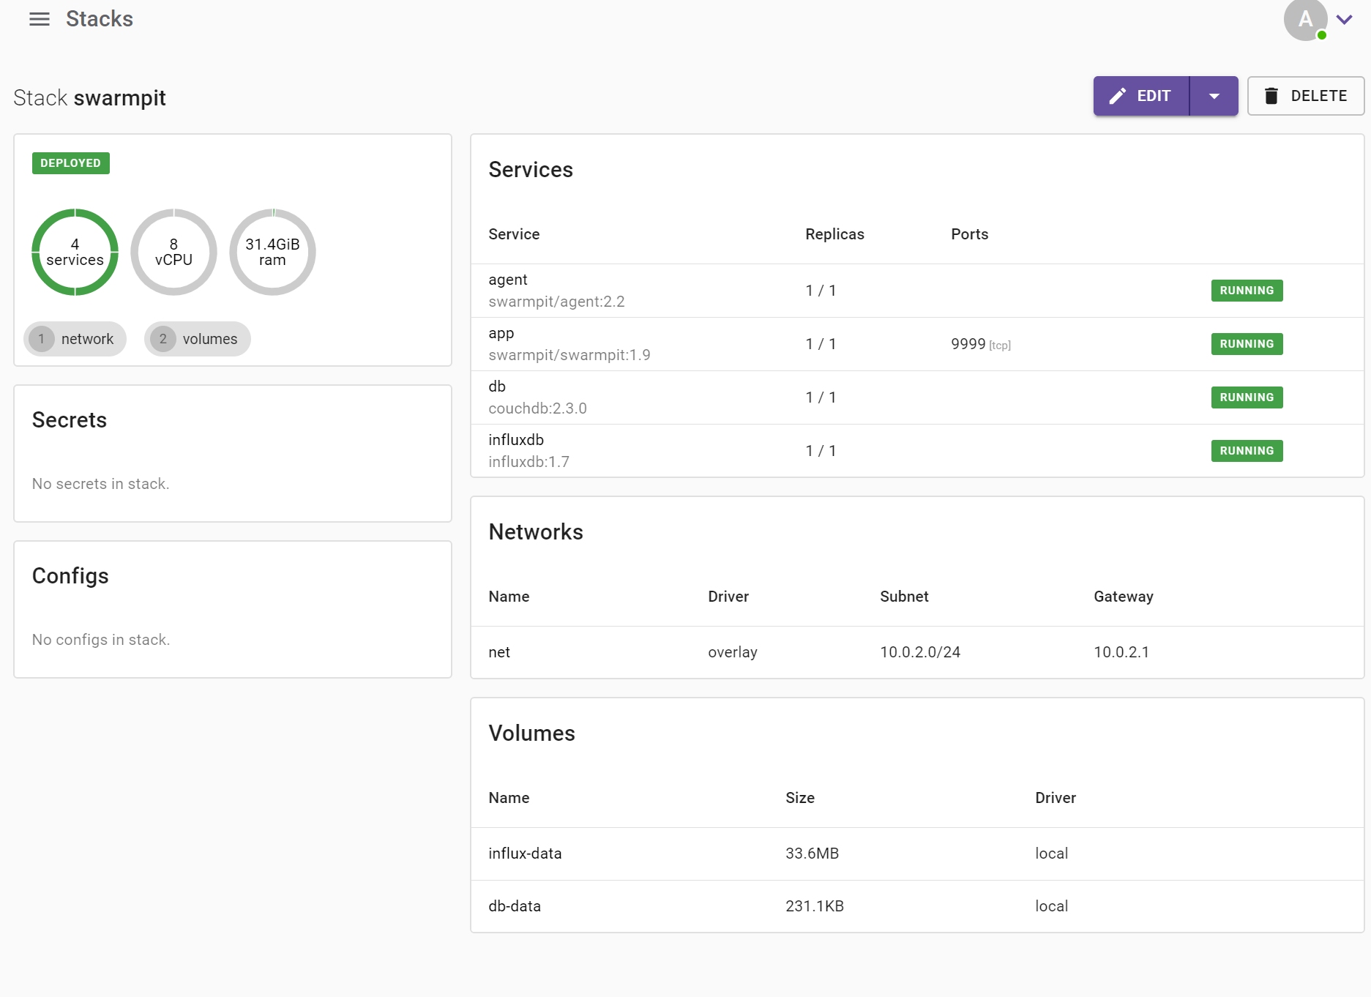Click the RUNNING badge for influxdb
Viewport: 1371px width, 997px height.
pos(1247,451)
